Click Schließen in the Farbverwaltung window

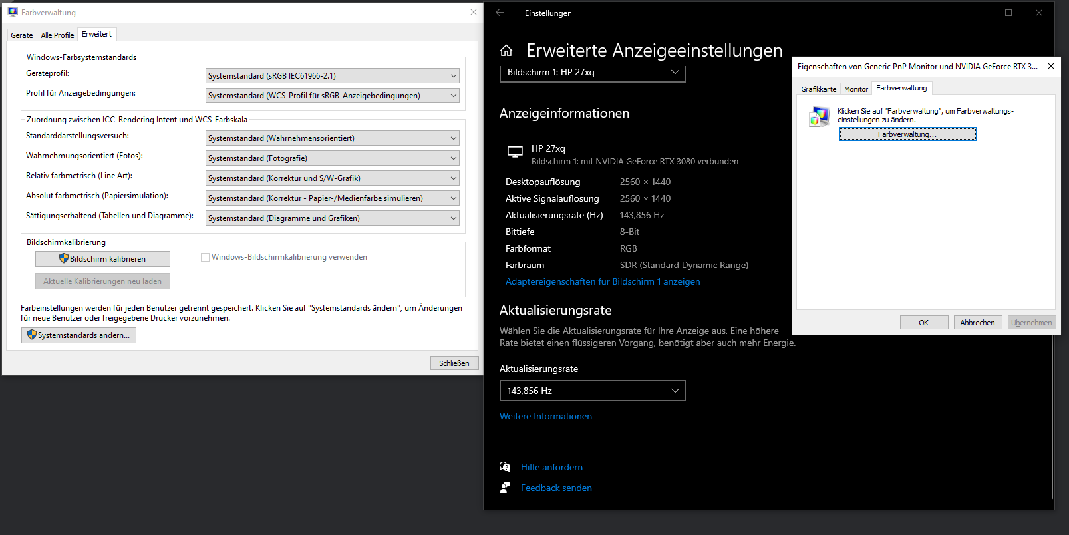(454, 363)
